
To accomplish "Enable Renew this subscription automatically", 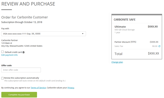I will [x=3, y=78].
